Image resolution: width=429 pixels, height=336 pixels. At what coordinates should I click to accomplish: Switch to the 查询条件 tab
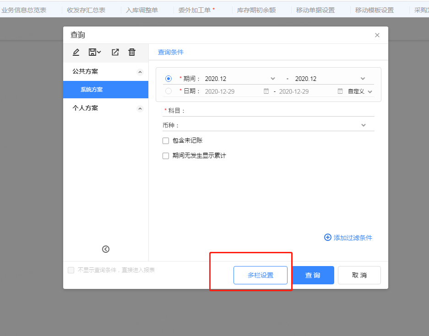171,52
